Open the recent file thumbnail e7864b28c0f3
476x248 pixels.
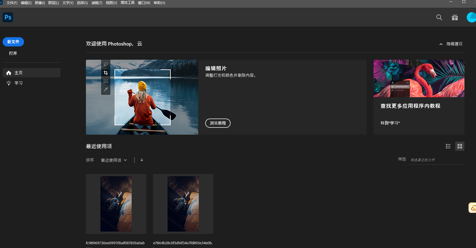183,204
